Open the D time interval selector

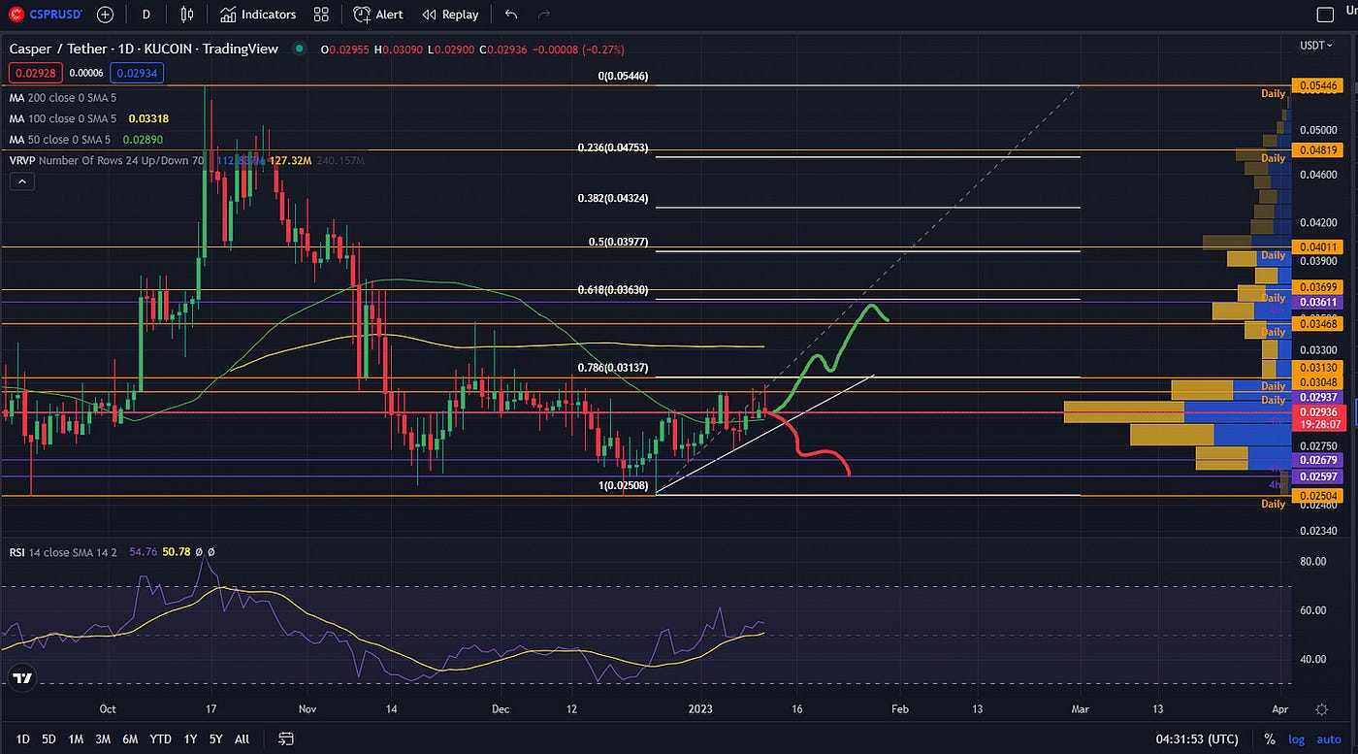145,15
